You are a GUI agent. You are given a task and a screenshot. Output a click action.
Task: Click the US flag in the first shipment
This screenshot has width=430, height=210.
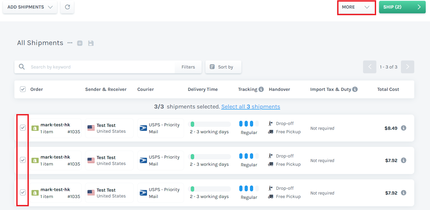click(x=91, y=128)
